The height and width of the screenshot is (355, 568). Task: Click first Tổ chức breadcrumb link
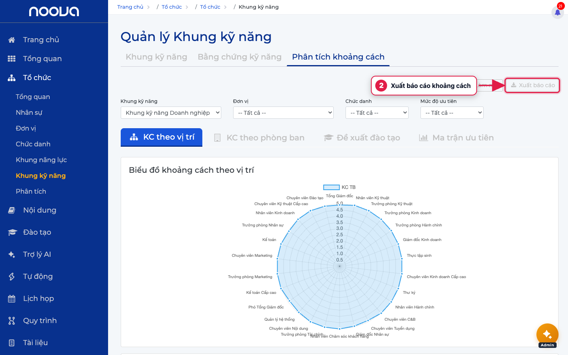172,7
